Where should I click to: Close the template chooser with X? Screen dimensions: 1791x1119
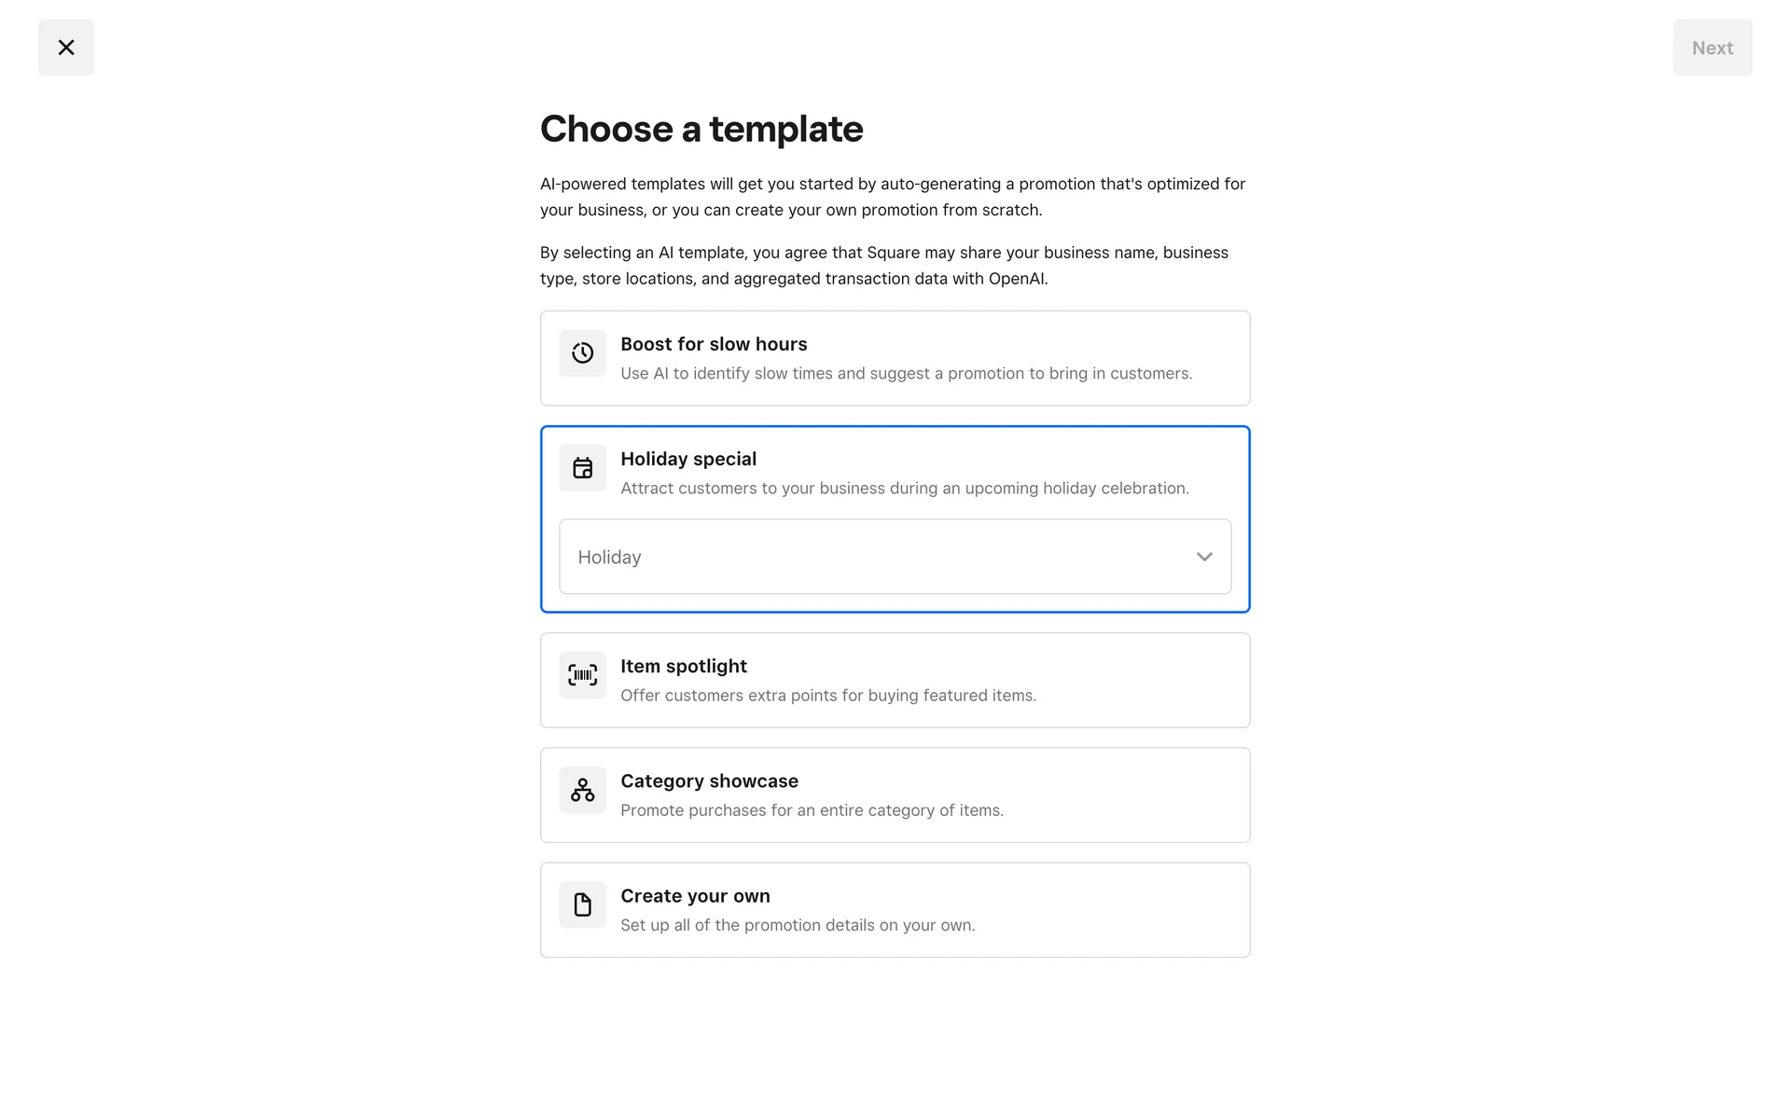coord(66,48)
